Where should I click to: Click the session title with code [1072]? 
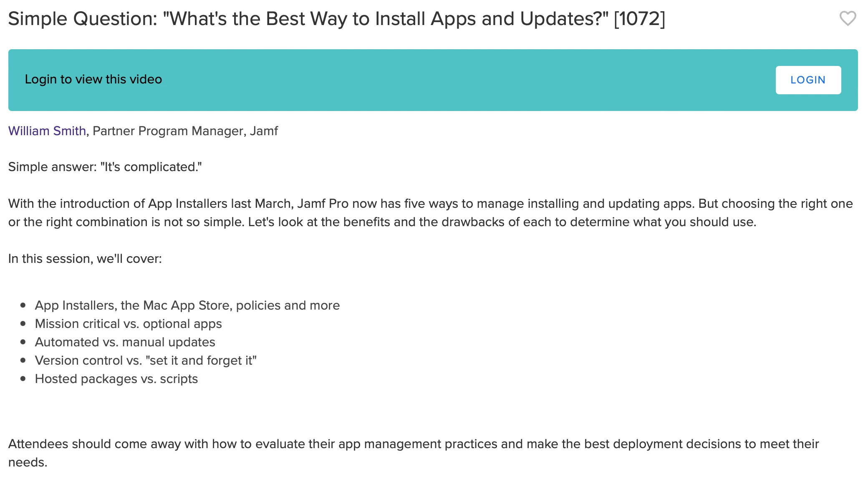tap(337, 19)
